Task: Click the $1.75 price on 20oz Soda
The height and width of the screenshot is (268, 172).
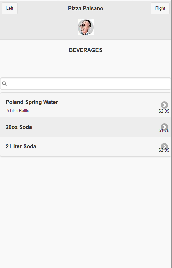Action: [x=164, y=130]
